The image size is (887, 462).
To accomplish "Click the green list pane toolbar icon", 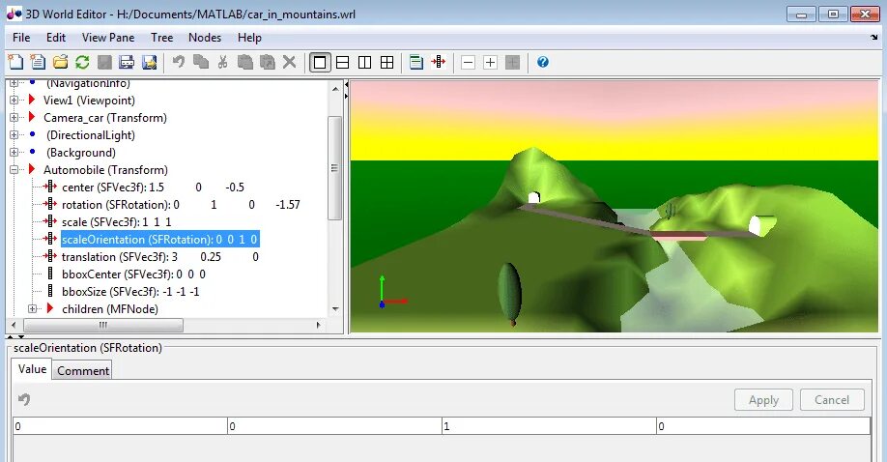I will click(x=416, y=62).
